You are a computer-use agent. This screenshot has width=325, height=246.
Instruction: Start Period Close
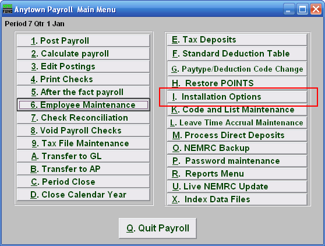(83, 182)
